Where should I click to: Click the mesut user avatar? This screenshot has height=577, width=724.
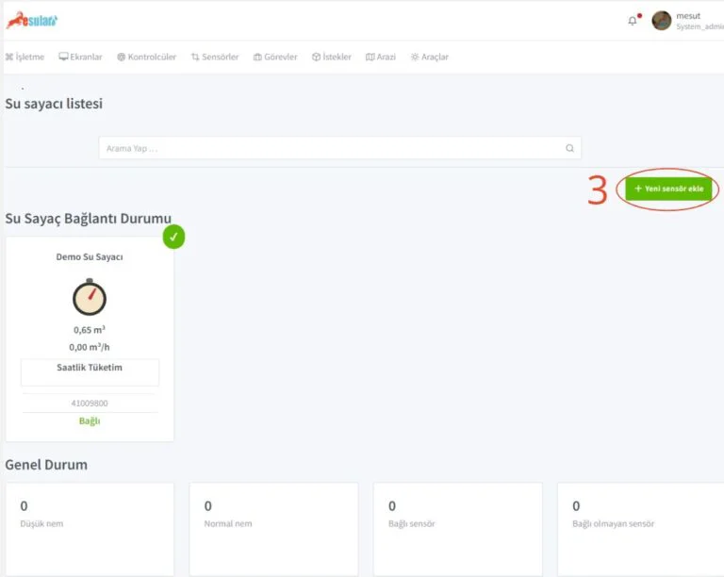pyautogui.click(x=662, y=21)
